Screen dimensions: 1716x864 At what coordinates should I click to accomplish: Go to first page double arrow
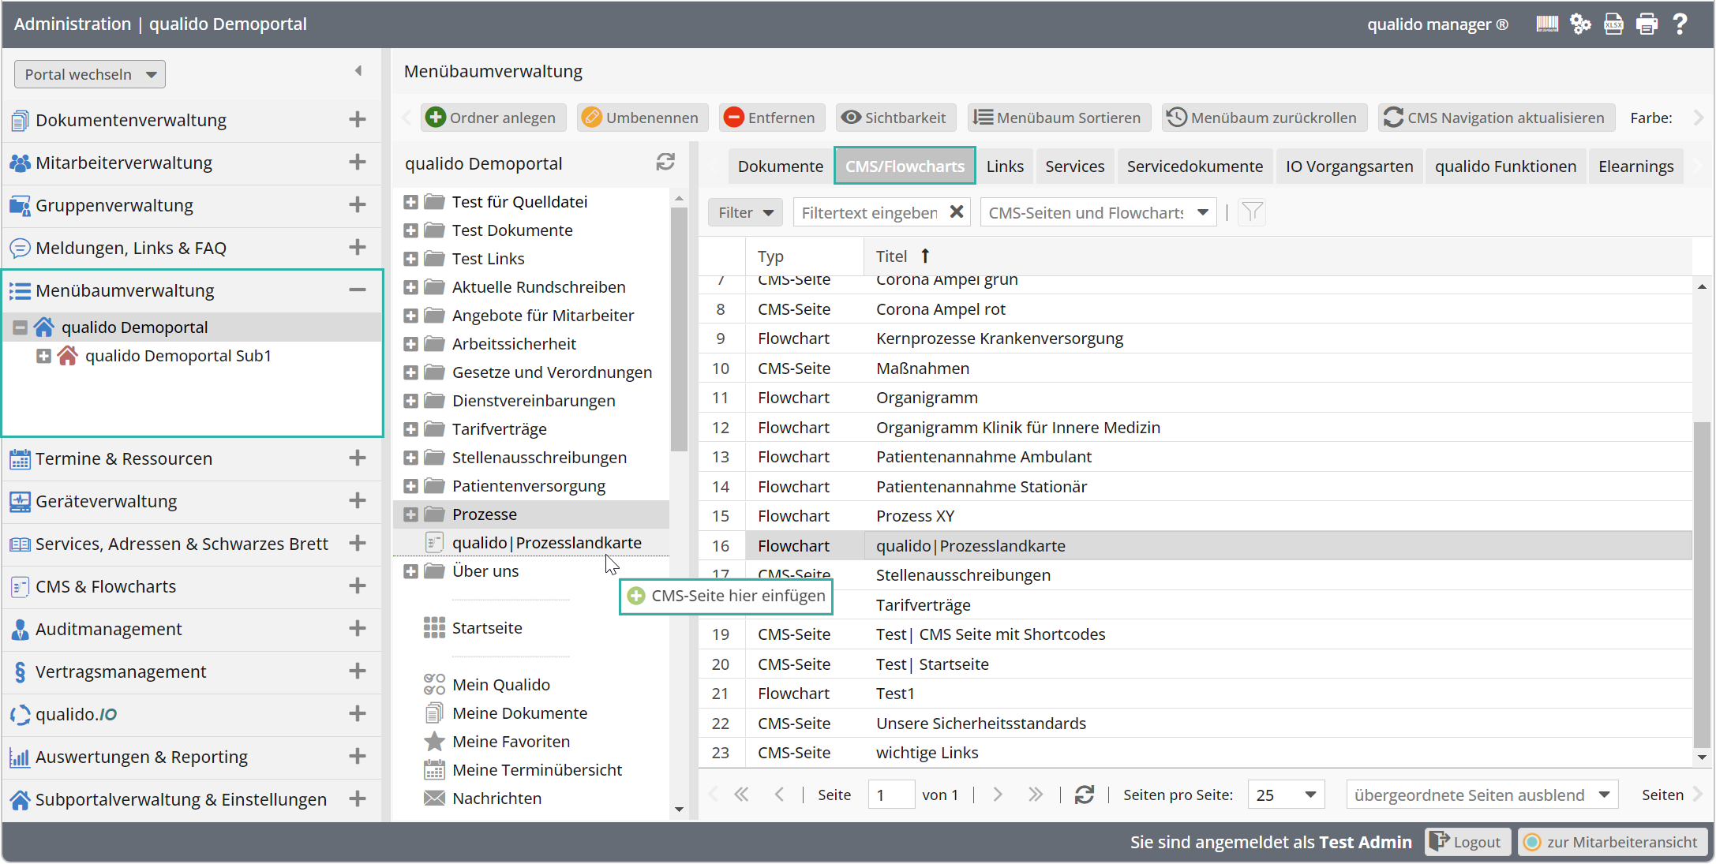pos(741,795)
